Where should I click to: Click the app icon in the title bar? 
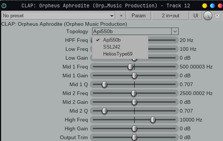pyautogui.click(x=4, y=6)
